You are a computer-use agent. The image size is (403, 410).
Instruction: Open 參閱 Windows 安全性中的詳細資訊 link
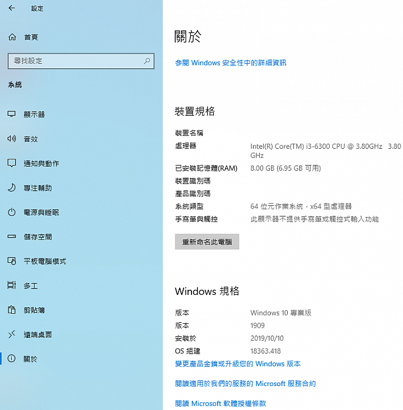tap(231, 63)
